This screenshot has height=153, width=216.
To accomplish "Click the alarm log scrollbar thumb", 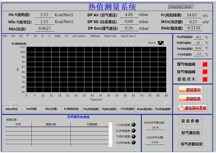I will point(110,138).
